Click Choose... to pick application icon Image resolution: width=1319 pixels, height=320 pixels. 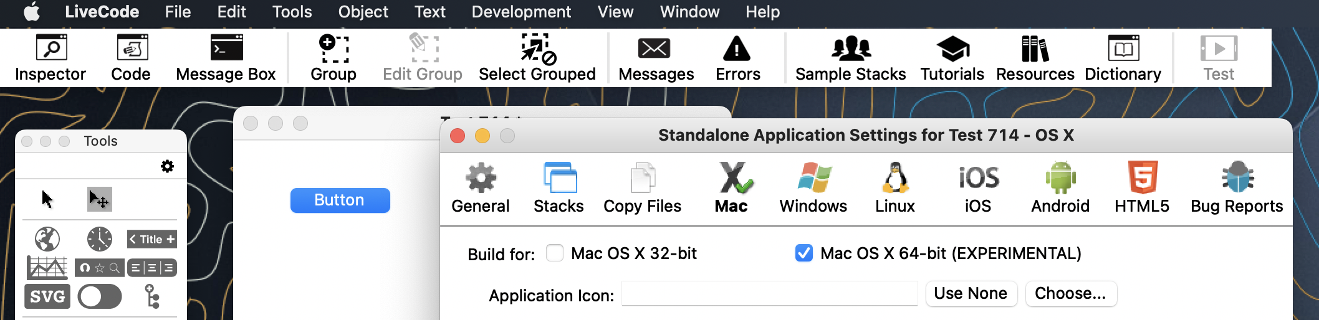click(x=1071, y=293)
